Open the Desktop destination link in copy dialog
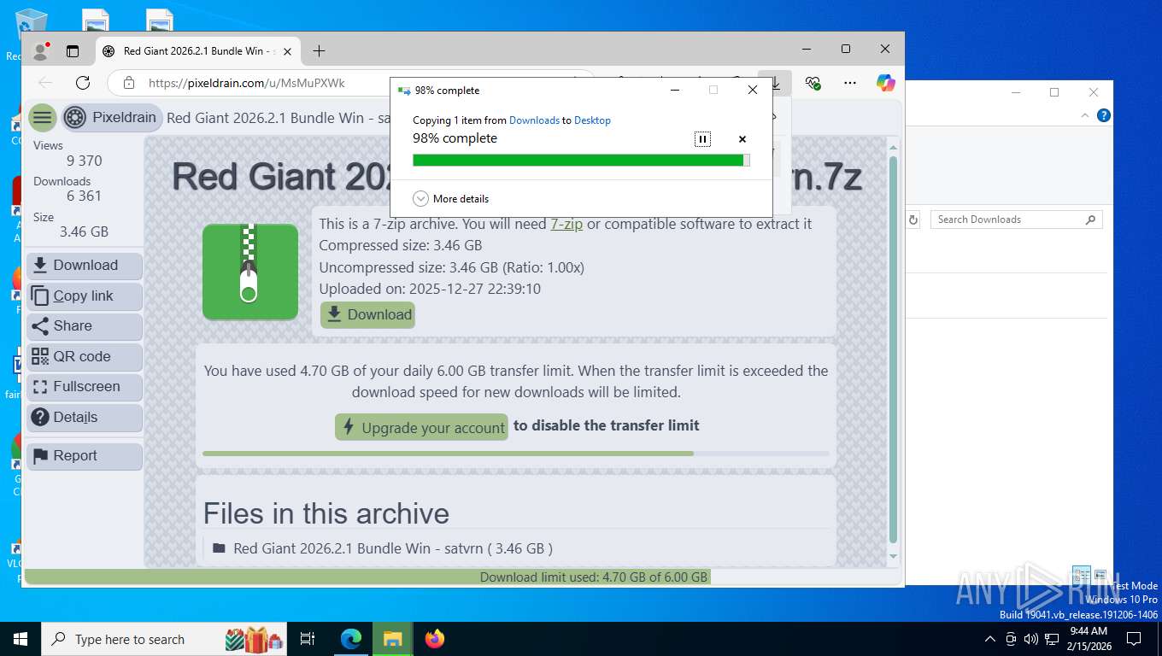This screenshot has width=1162, height=656. (592, 120)
